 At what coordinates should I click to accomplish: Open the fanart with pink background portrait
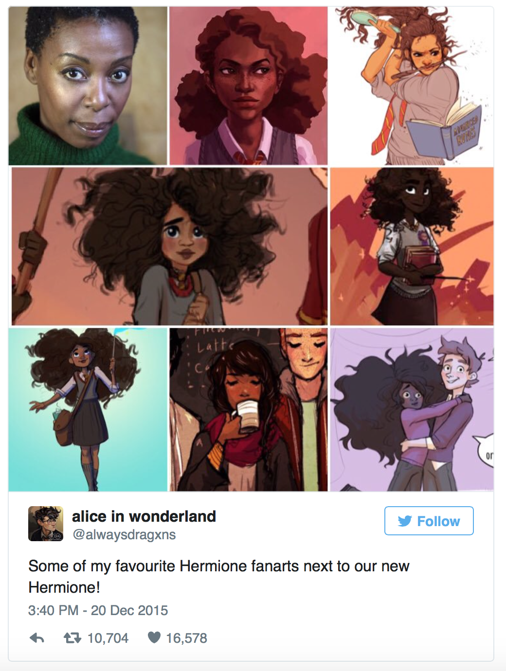coord(249,86)
